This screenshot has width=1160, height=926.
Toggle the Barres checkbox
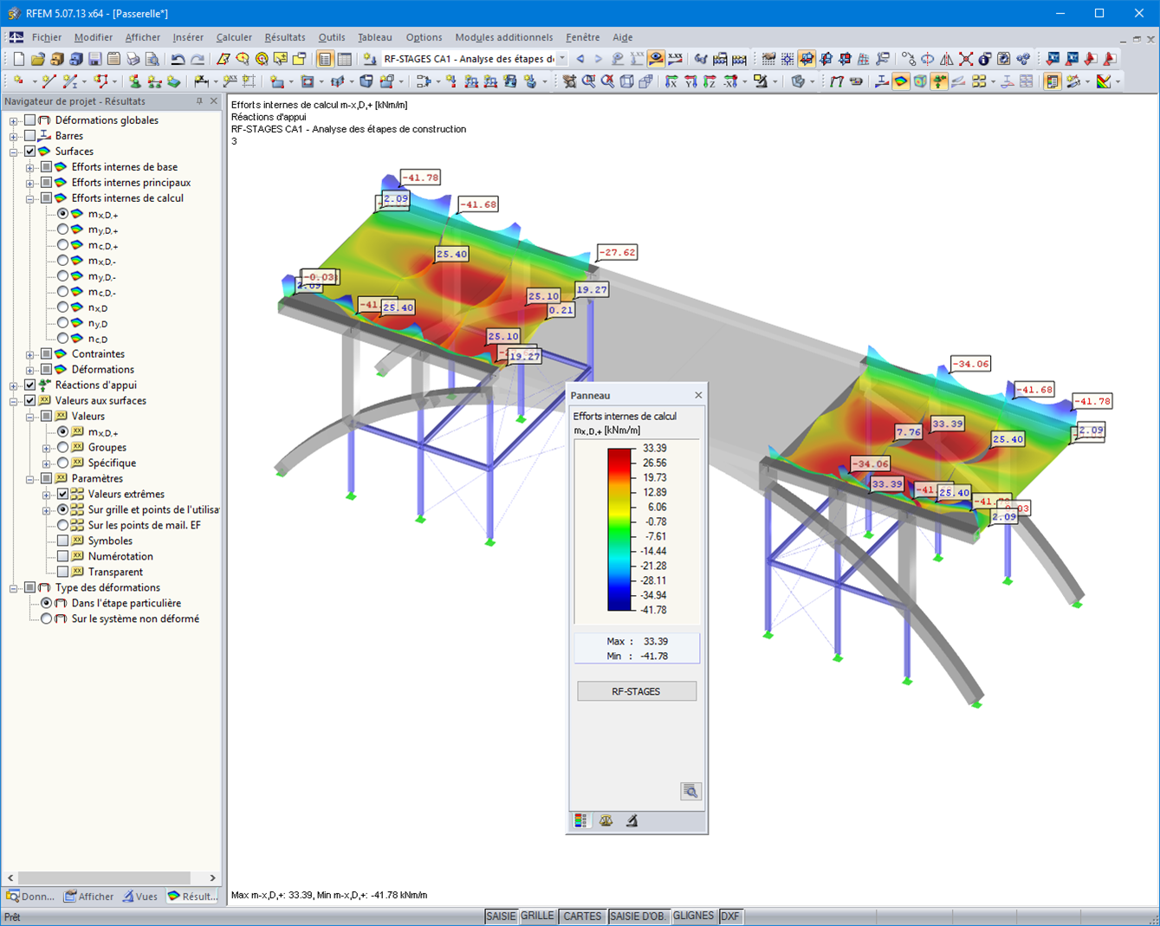click(30, 136)
